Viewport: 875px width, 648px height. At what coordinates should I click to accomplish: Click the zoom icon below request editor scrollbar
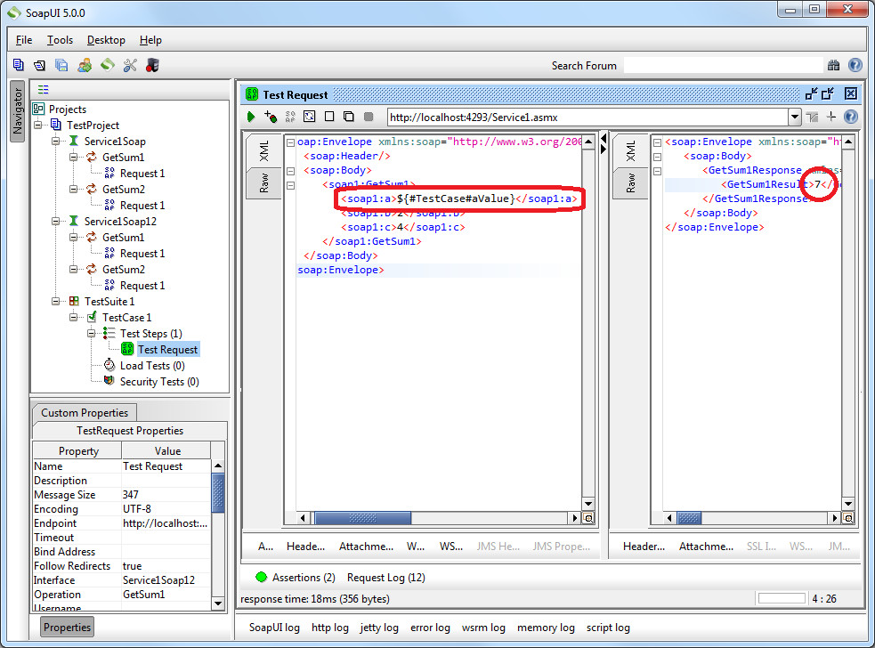pyautogui.click(x=588, y=518)
